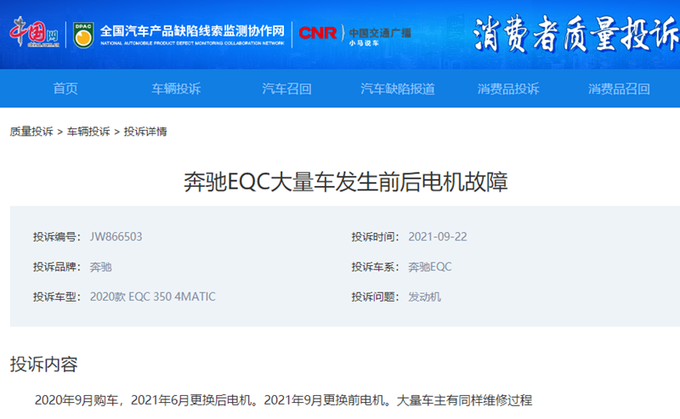Viewport: 680px width, 419px height.
Task: Click the 投诉时间 label
Action: (x=375, y=237)
